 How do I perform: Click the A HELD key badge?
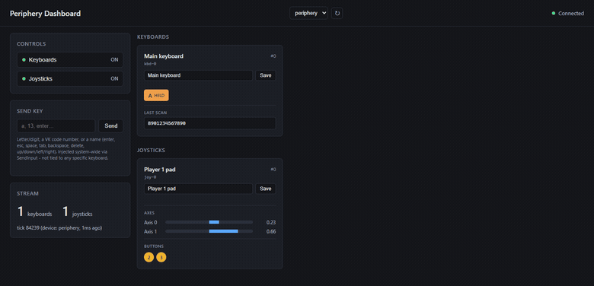156,95
